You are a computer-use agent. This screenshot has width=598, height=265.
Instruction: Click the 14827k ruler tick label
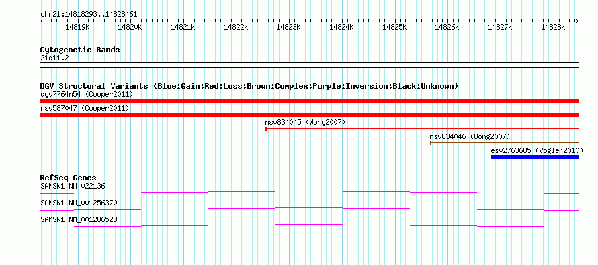click(501, 27)
